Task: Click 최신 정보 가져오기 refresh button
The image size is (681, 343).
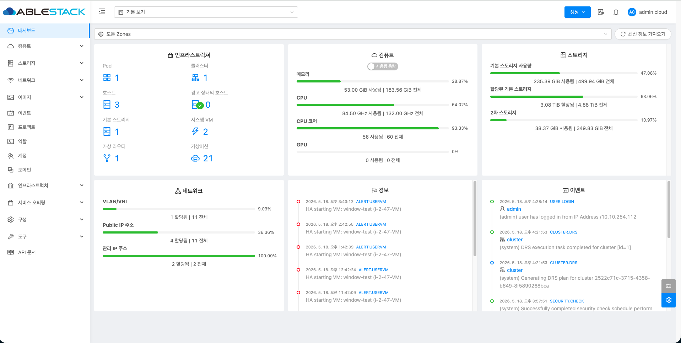Action: tap(643, 34)
